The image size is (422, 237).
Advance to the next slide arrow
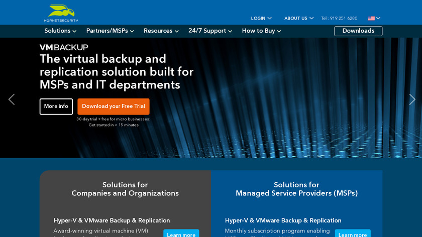(x=412, y=99)
